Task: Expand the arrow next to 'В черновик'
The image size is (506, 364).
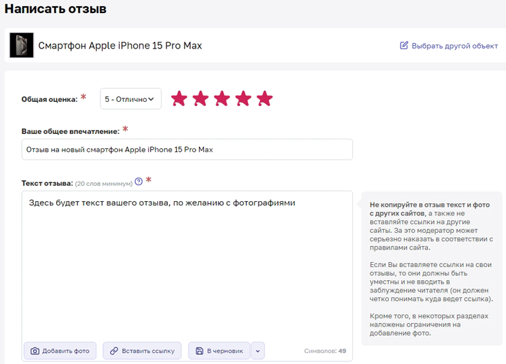Action: pos(258,351)
